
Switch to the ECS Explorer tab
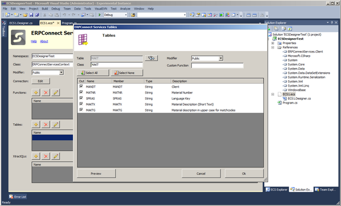tap(277, 190)
